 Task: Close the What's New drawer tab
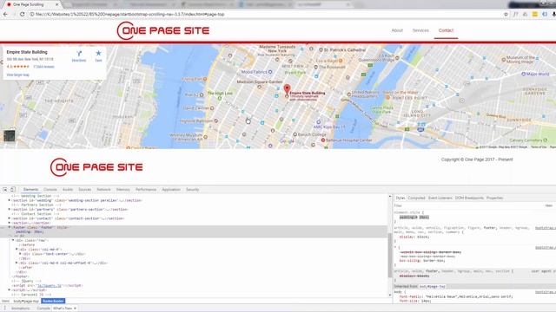point(75,309)
